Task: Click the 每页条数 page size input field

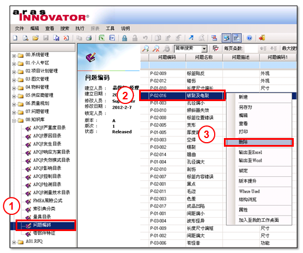Action: pyautogui.click(x=250, y=49)
